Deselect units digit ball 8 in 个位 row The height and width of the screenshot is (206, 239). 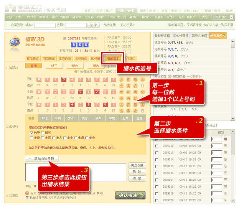[105, 104]
